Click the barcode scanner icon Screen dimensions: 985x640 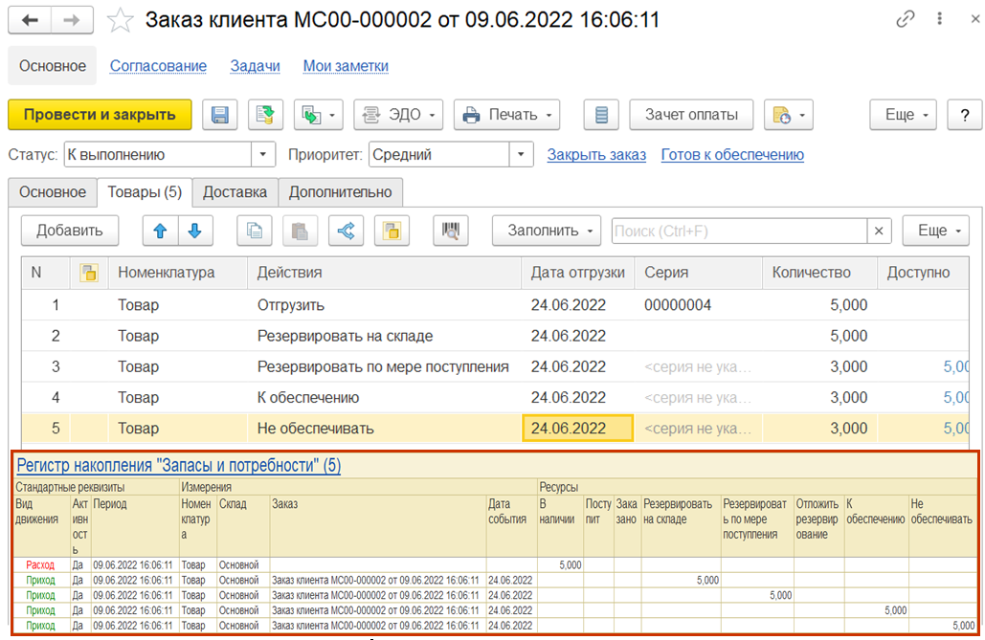click(x=445, y=231)
